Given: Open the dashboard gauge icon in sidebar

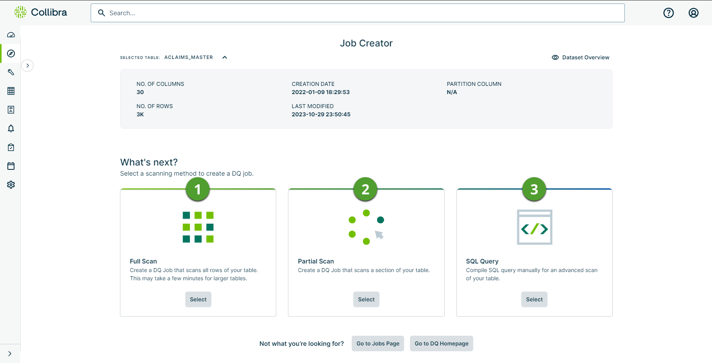Looking at the screenshot, I should click(11, 35).
